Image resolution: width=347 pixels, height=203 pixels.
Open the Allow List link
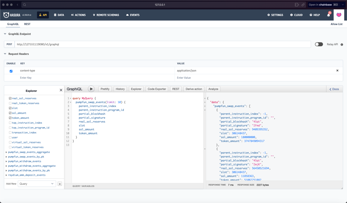click(x=336, y=24)
